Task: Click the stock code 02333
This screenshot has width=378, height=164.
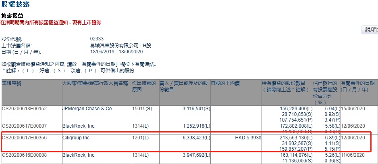Action: [x=97, y=39]
